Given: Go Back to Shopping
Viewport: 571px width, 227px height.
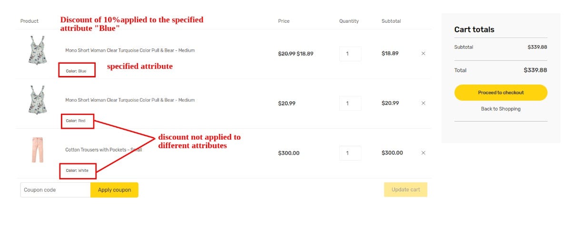Looking at the screenshot, I should click(x=501, y=109).
